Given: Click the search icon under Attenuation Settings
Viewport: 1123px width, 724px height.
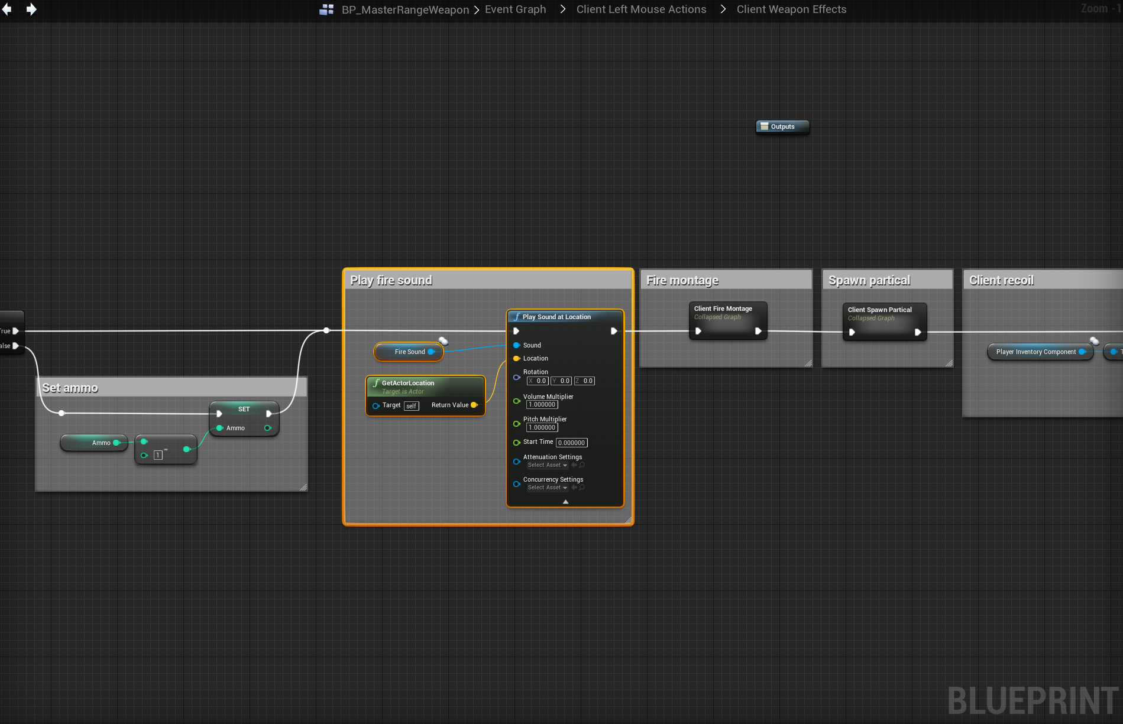Looking at the screenshot, I should pos(582,465).
